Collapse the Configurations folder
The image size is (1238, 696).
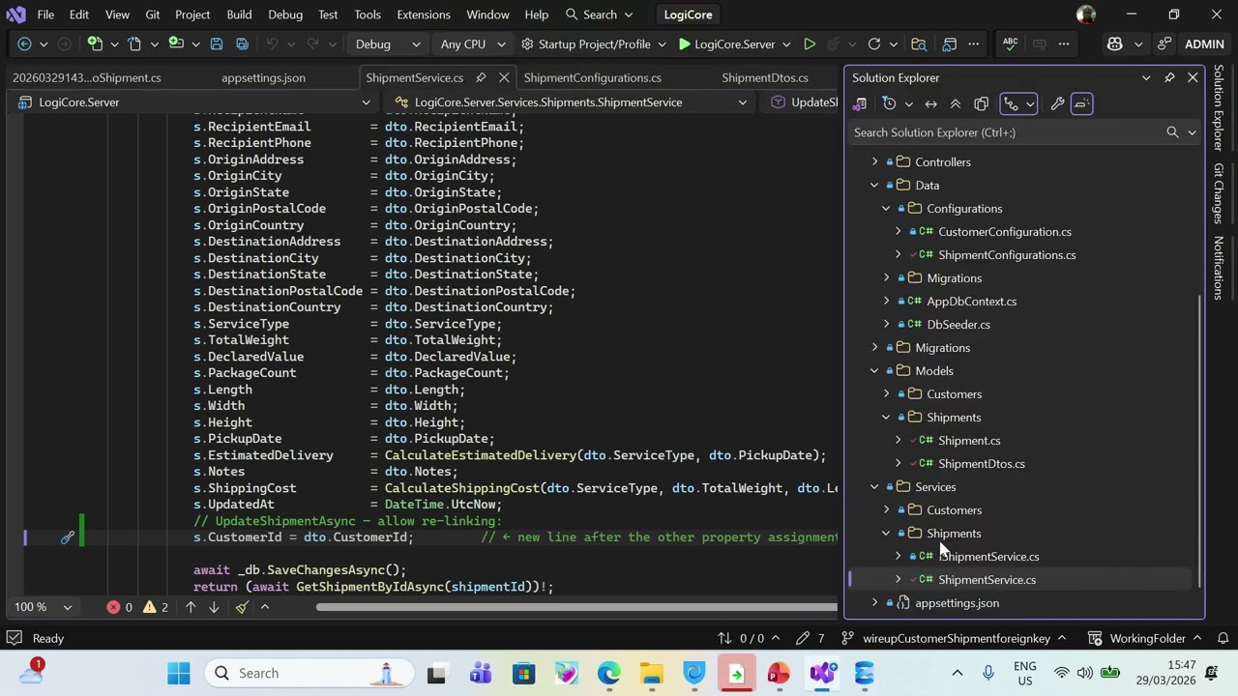[x=886, y=209]
